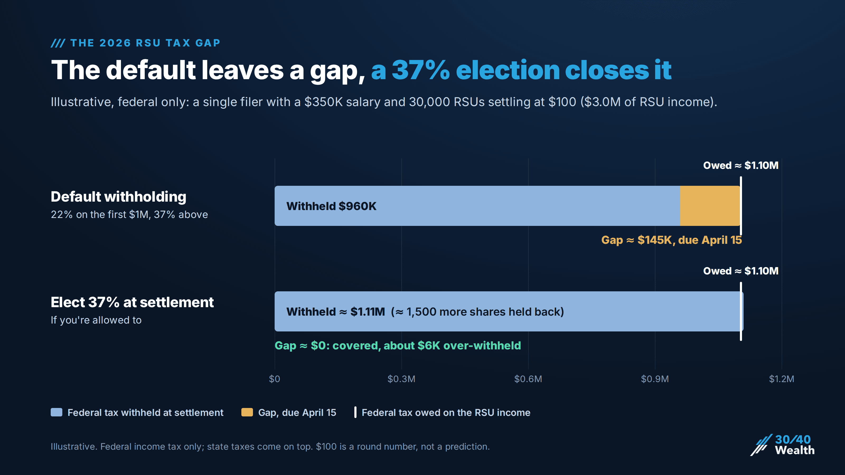
Task: Click the Default withholding heading
Action: [x=118, y=197]
